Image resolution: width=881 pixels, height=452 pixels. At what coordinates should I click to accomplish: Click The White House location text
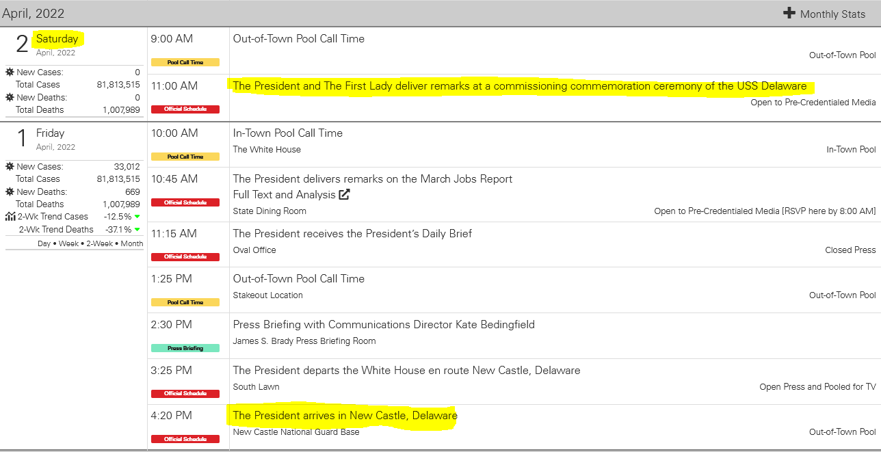(267, 150)
